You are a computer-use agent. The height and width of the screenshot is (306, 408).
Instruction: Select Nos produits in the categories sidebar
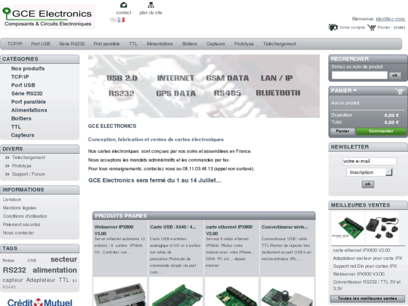[x=28, y=68]
